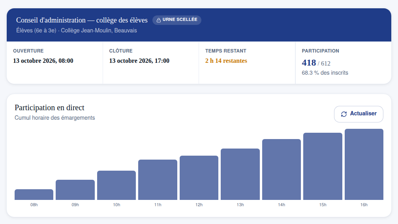The width and height of the screenshot is (398, 224).
Task: Select the 15h bar in the chart
Action: (323, 166)
